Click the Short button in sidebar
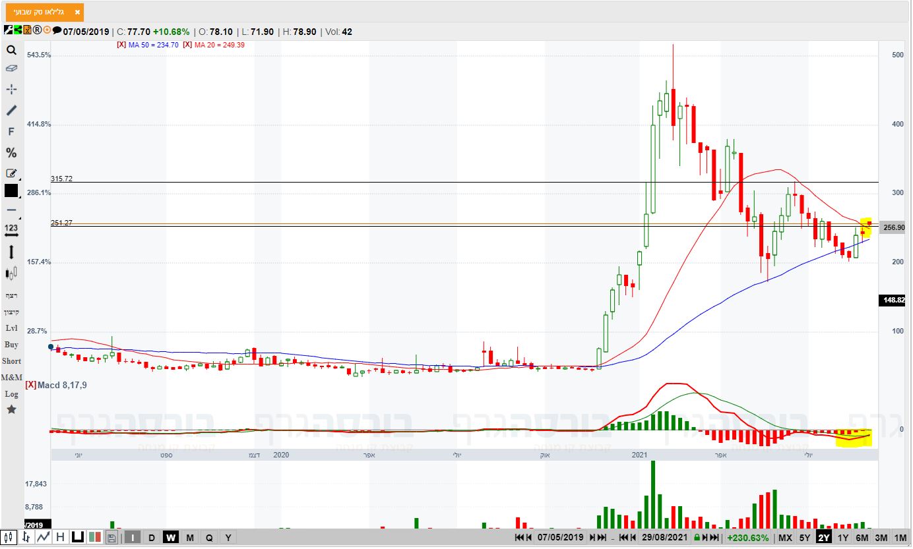913x549 pixels. 11,361
